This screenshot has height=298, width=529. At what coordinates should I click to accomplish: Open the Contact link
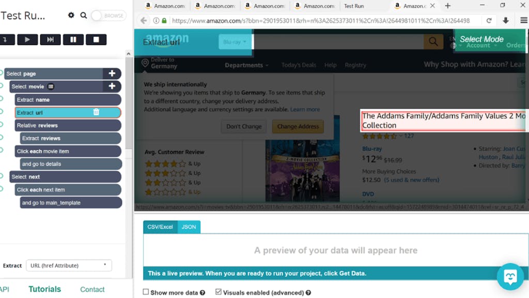[x=92, y=290]
